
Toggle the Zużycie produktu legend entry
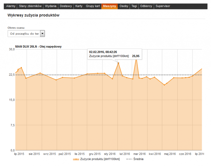pyautogui.click(x=96, y=159)
